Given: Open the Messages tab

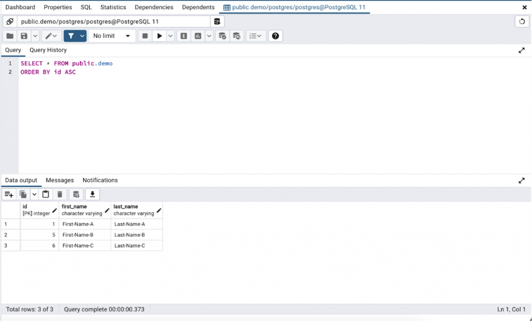Looking at the screenshot, I should [60, 180].
